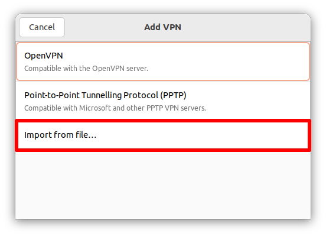Click the Add VPN dialog title

coord(162,27)
